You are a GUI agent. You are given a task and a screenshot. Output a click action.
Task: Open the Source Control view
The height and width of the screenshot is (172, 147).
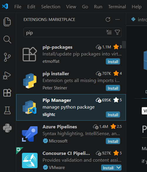7,57
